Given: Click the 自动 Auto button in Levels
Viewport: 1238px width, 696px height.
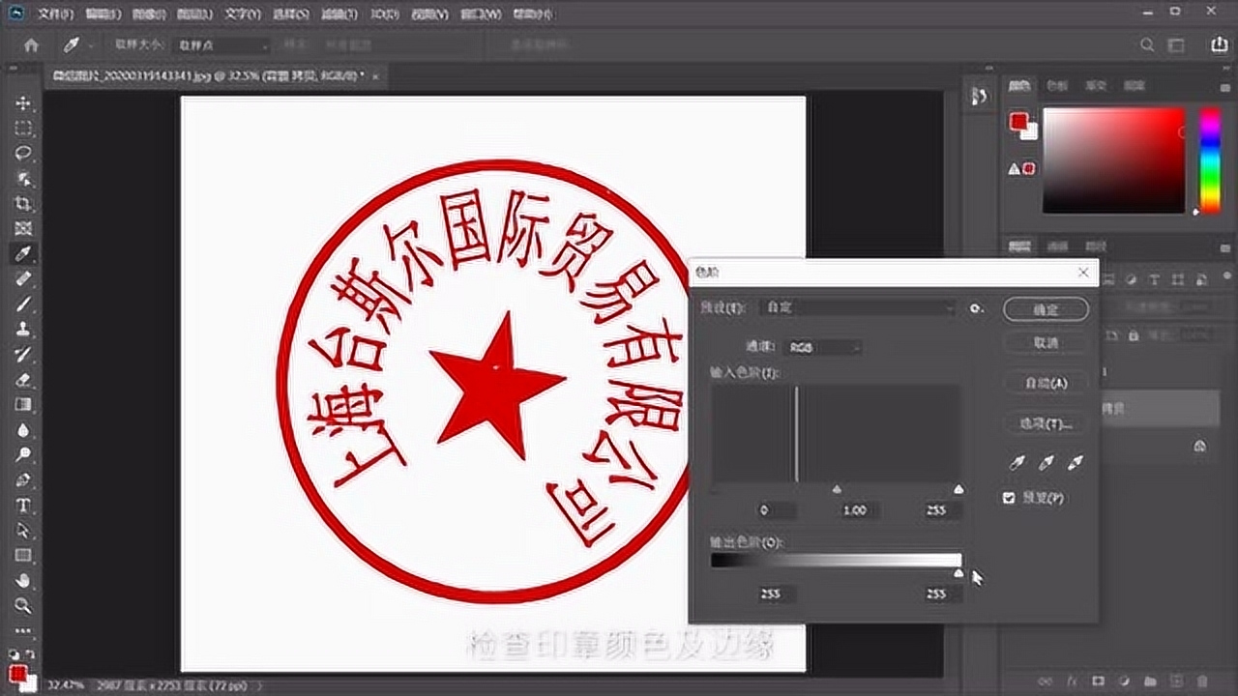Looking at the screenshot, I should coord(1046,383).
